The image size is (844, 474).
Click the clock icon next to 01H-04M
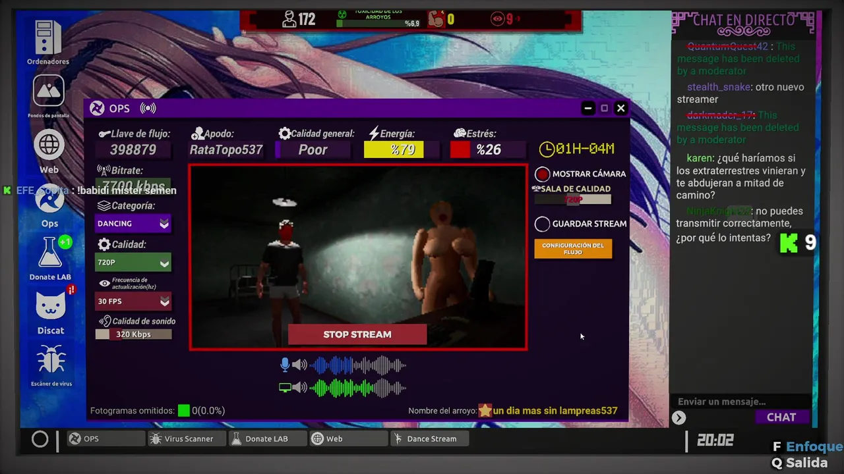(547, 149)
